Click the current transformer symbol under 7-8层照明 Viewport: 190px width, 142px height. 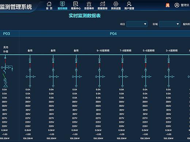click(123, 76)
